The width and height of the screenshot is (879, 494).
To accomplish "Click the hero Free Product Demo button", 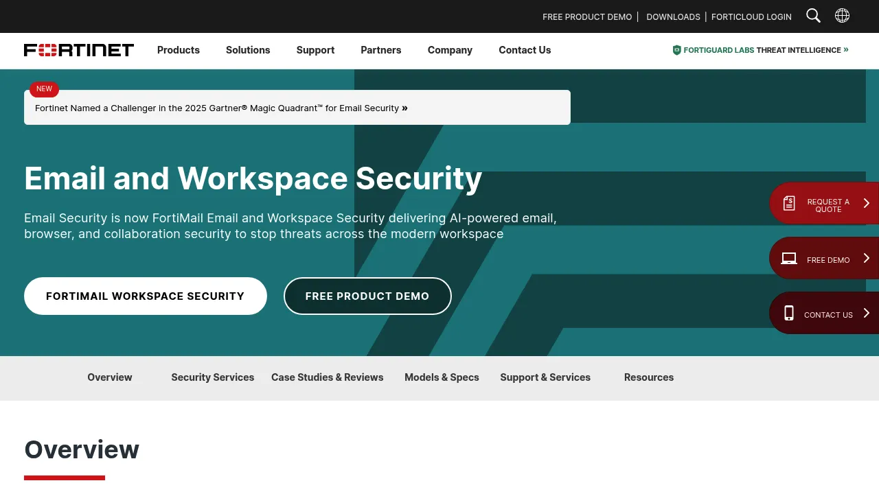I will tap(367, 296).
